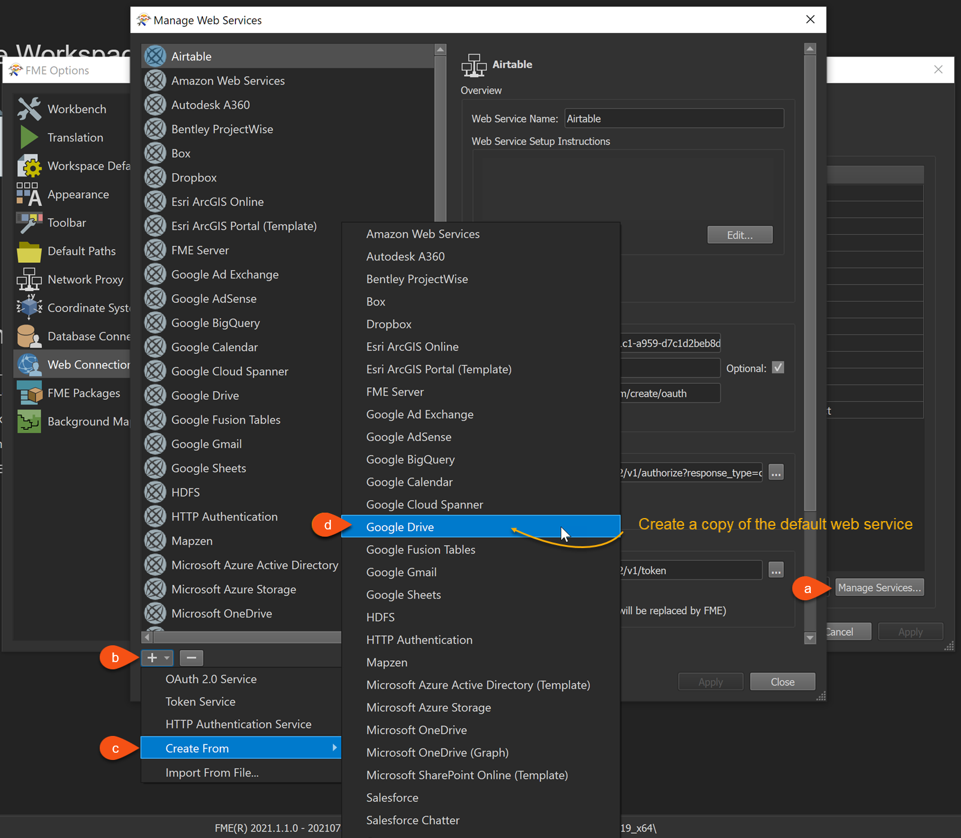Viewport: 961px width, 838px height.
Task: Click the HDFS service icon
Action: 155,492
